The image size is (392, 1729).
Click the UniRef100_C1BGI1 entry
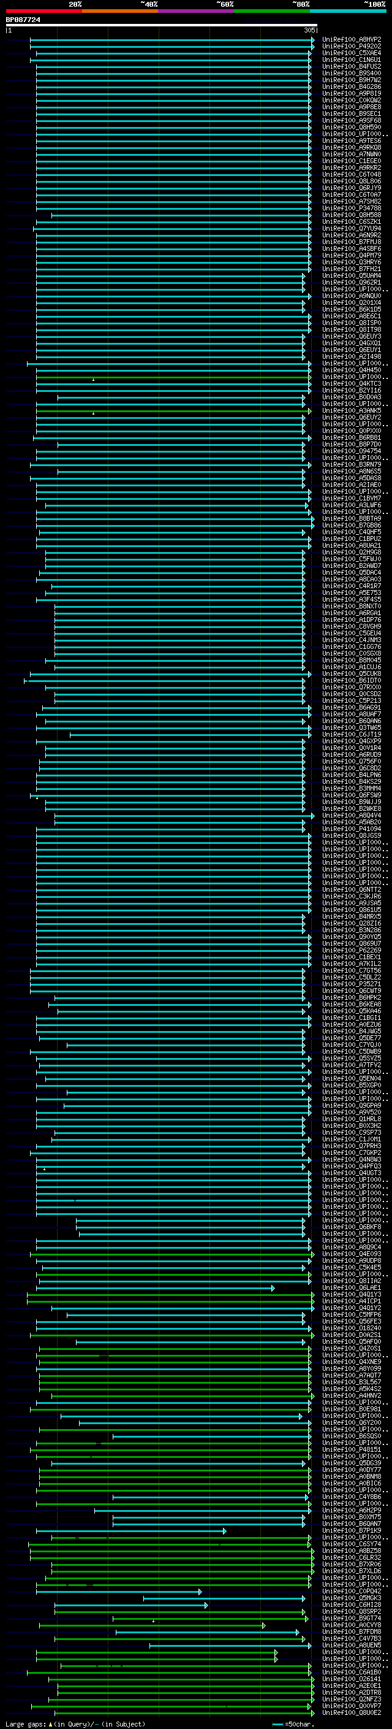click(x=352, y=1018)
